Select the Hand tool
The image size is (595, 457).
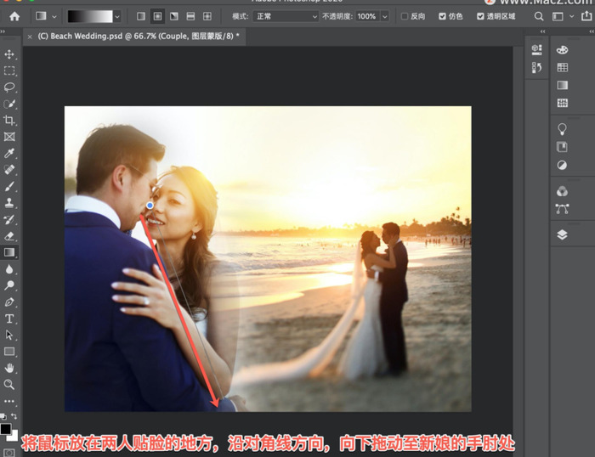point(9,368)
